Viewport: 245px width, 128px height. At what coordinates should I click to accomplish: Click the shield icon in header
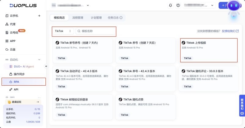point(178,5)
